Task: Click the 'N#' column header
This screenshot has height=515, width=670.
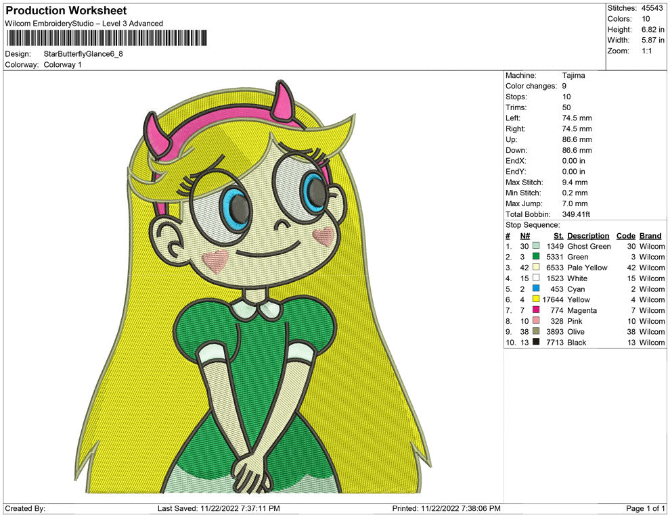Action: click(525, 236)
